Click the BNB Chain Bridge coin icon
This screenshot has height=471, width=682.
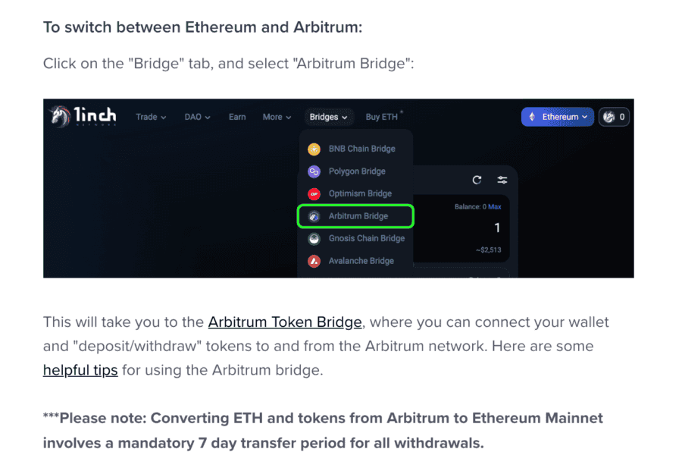314,149
